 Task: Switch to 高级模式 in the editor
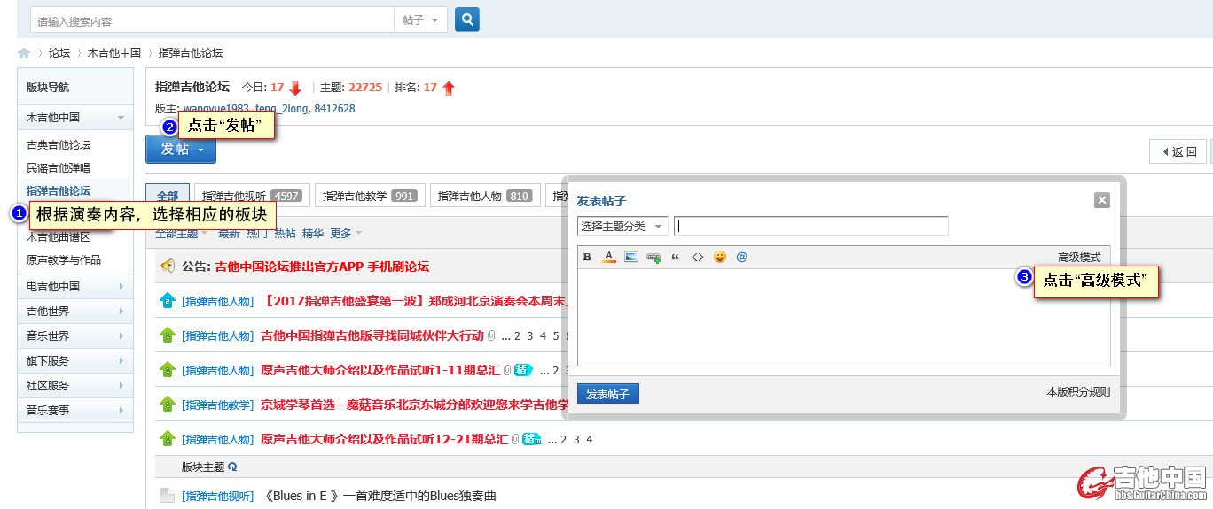pyautogui.click(x=1078, y=258)
